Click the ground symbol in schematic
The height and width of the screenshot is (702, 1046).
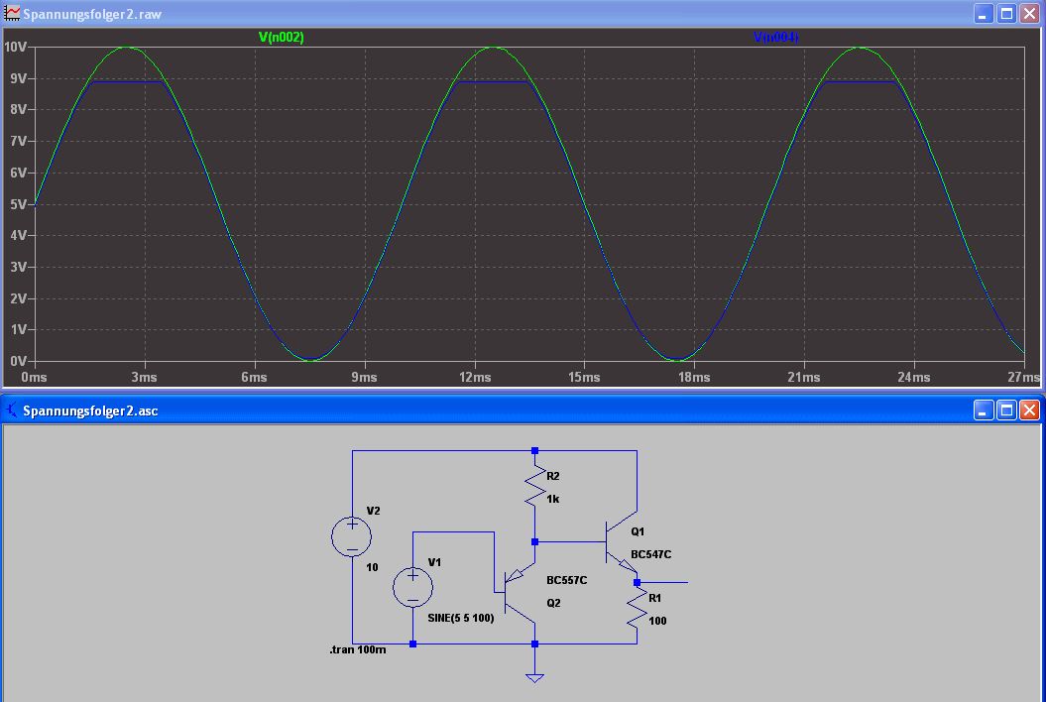(534, 678)
